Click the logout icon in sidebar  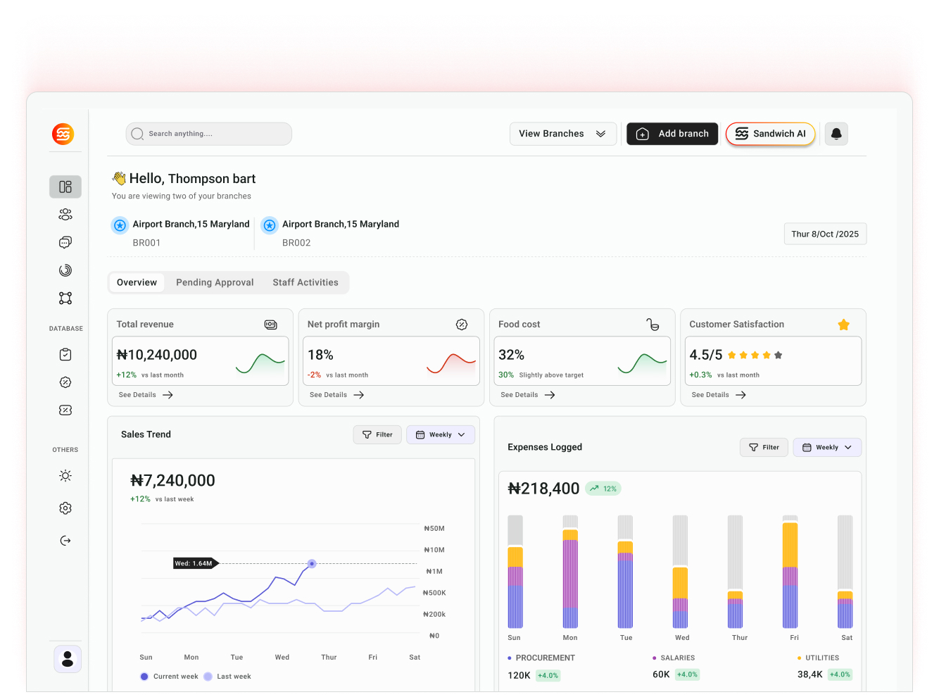pyautogui.click(x=65, y=541)
